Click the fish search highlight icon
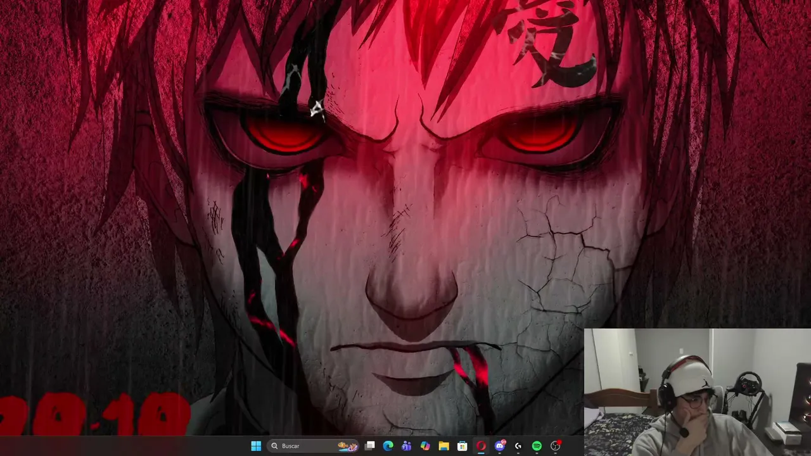The image size is (811, 456). point(347,446)
